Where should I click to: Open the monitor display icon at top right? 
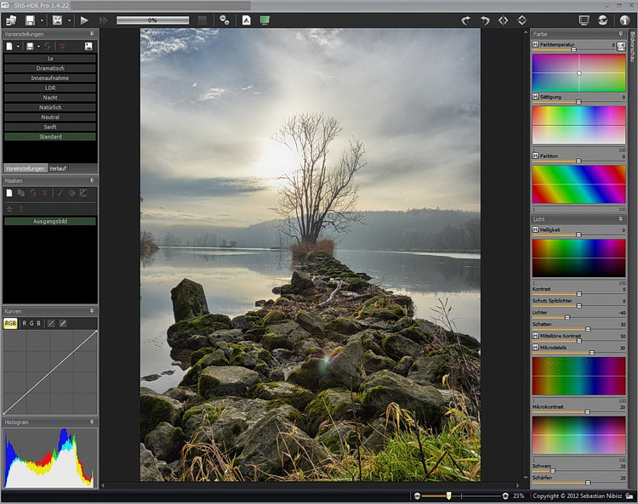[584, 20]
